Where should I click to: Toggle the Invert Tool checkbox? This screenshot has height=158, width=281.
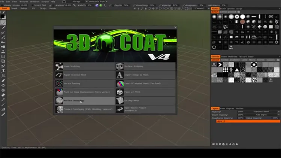pos(33,5)
